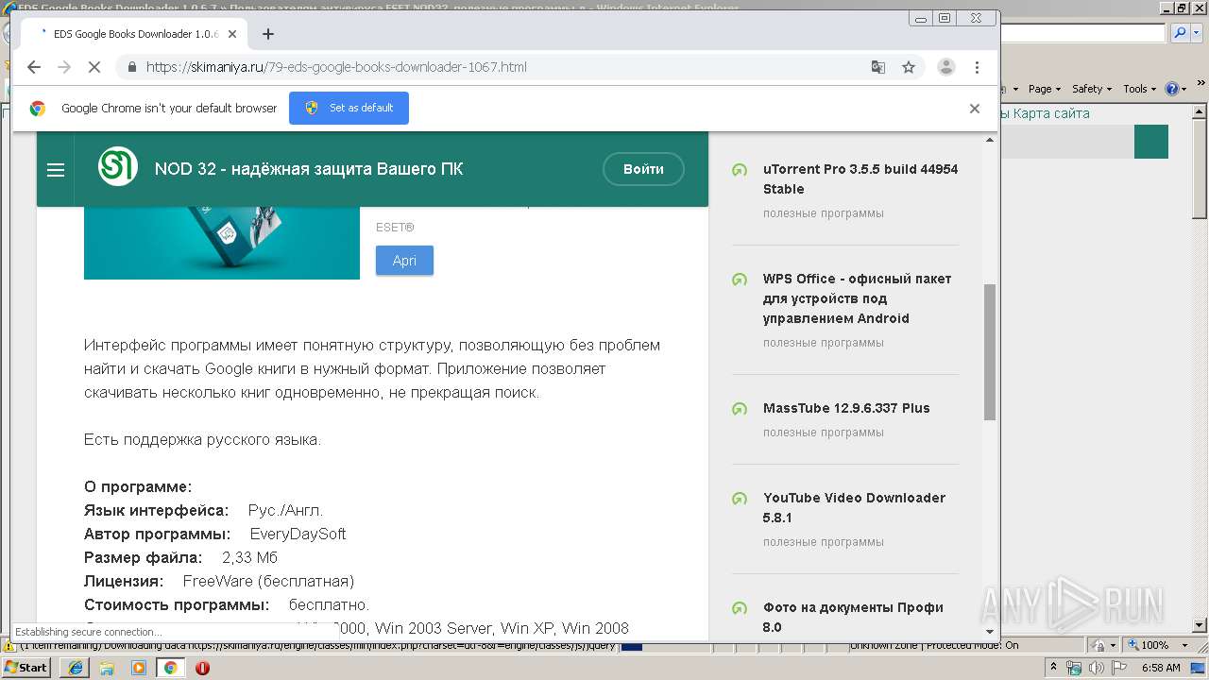This screenshot has height=680, width=1209.
Task: Open the Action Center flag icon
Action: pos(1119,668)
